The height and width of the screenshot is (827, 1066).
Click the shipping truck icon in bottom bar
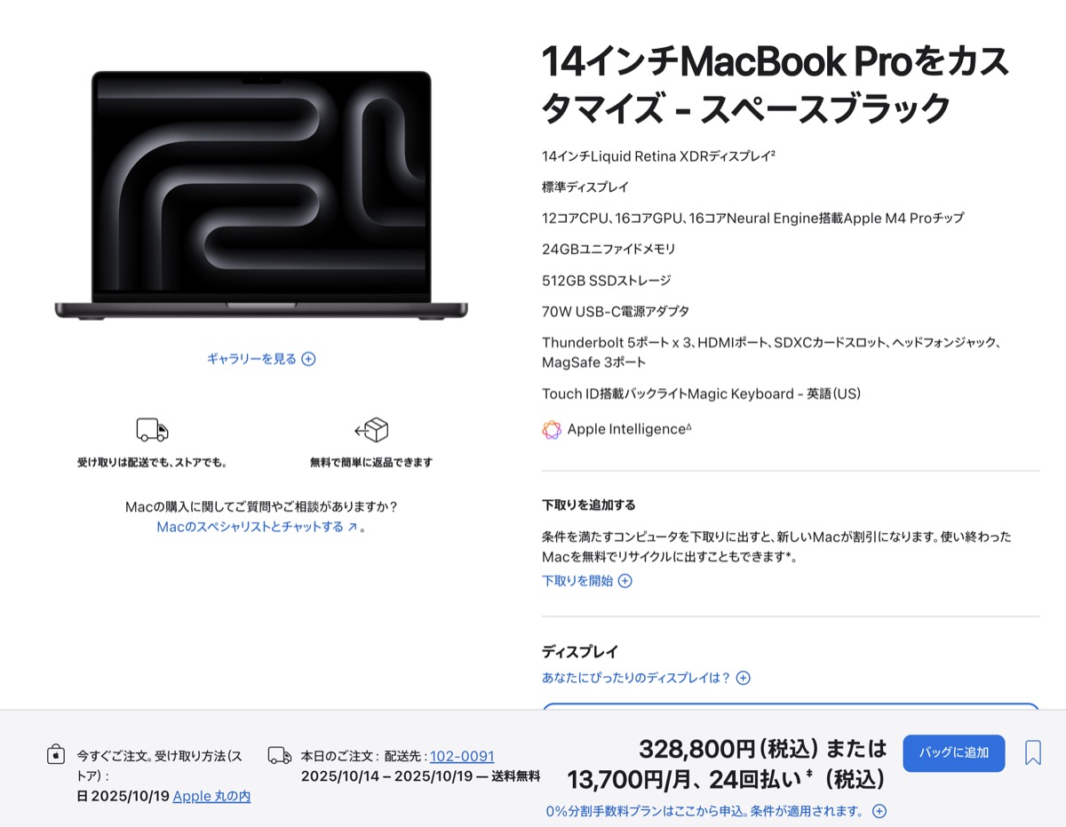coord(280,755)
